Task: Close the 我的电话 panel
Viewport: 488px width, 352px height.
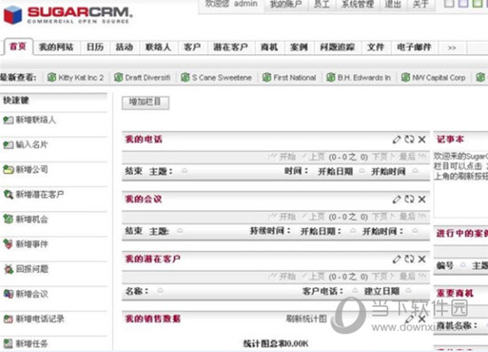Action: coord(421,139)
